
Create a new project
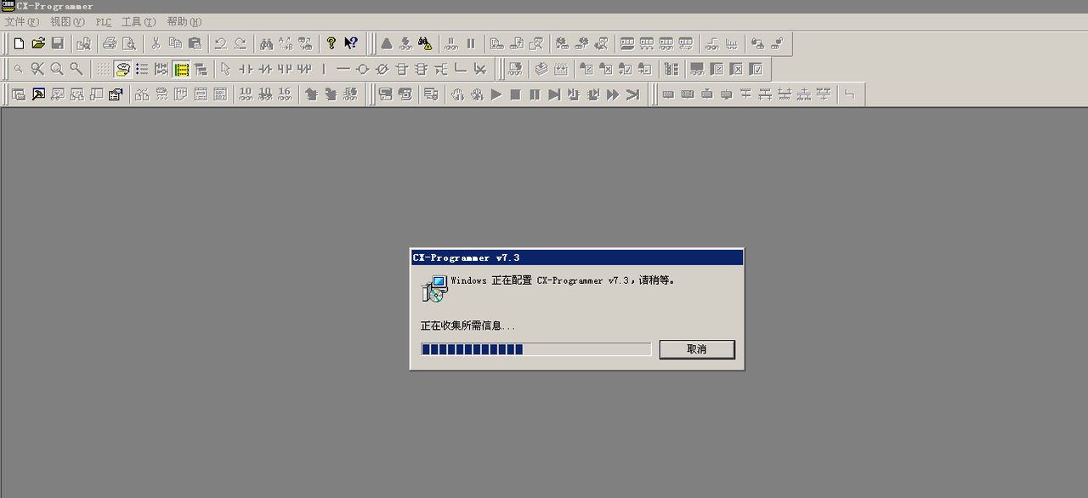click(19, 43)
